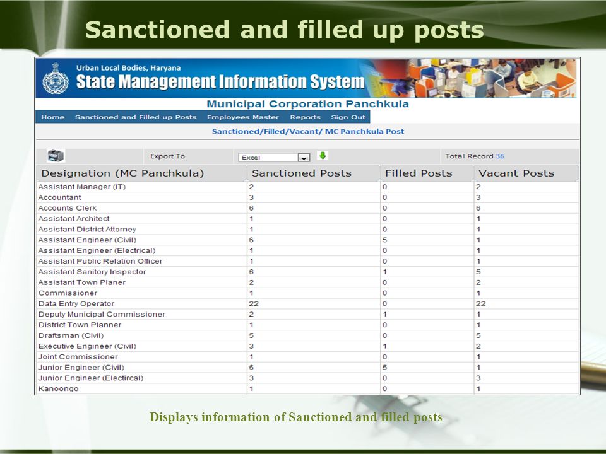Select the Assistant Engineer (Civil) row
This screenshot has width=606, height=454.
coord(308,240)
